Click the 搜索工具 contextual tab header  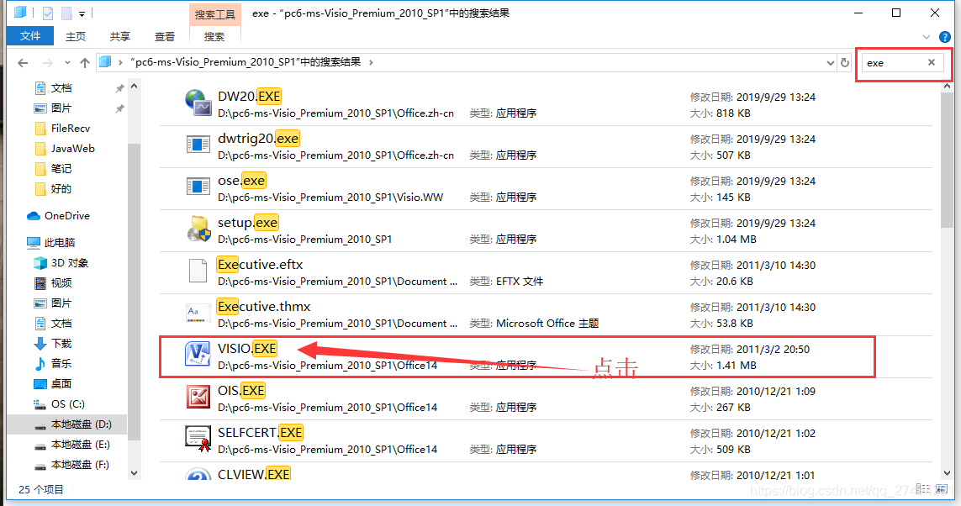214,14
